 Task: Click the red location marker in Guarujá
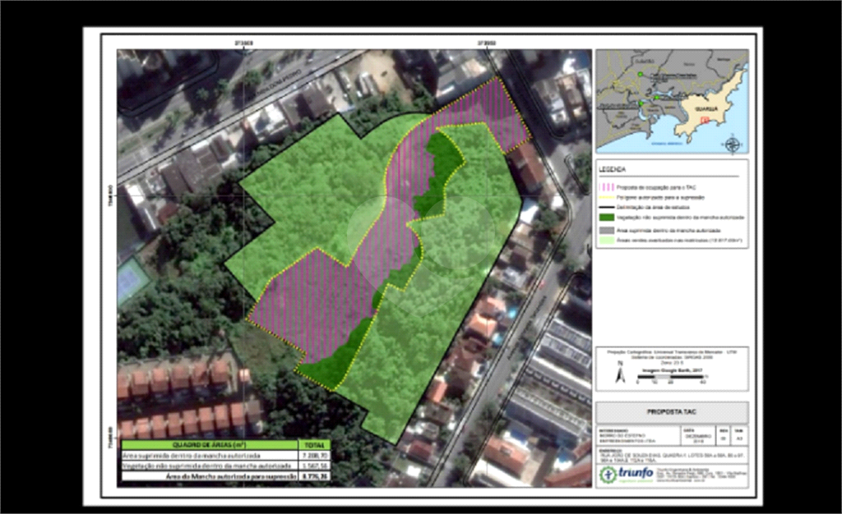704,120
